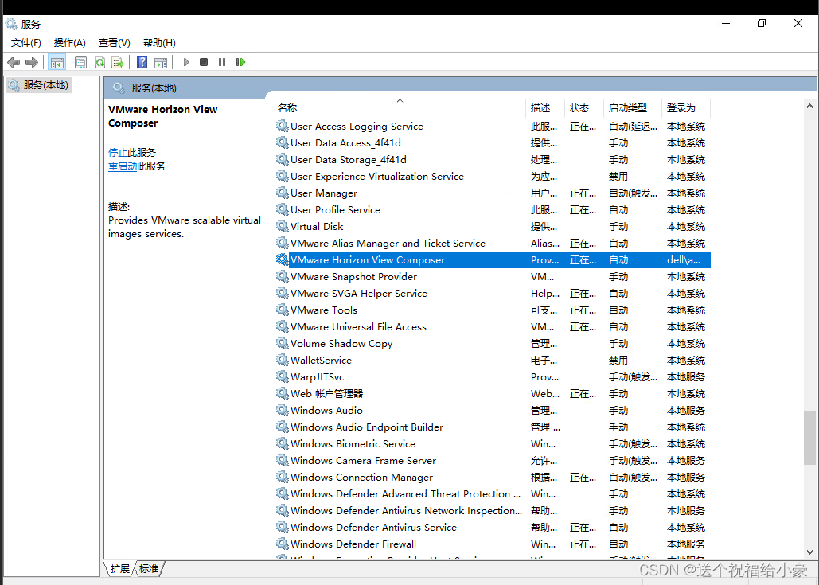Click the scrollbar down arrow
819x585 pixels.
click(809, 552)
